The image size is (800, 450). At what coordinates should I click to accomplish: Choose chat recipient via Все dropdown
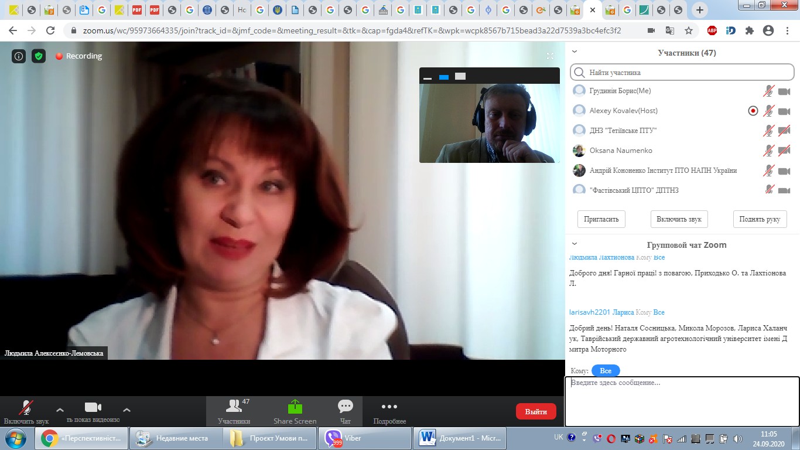click(x=606, y=371)
